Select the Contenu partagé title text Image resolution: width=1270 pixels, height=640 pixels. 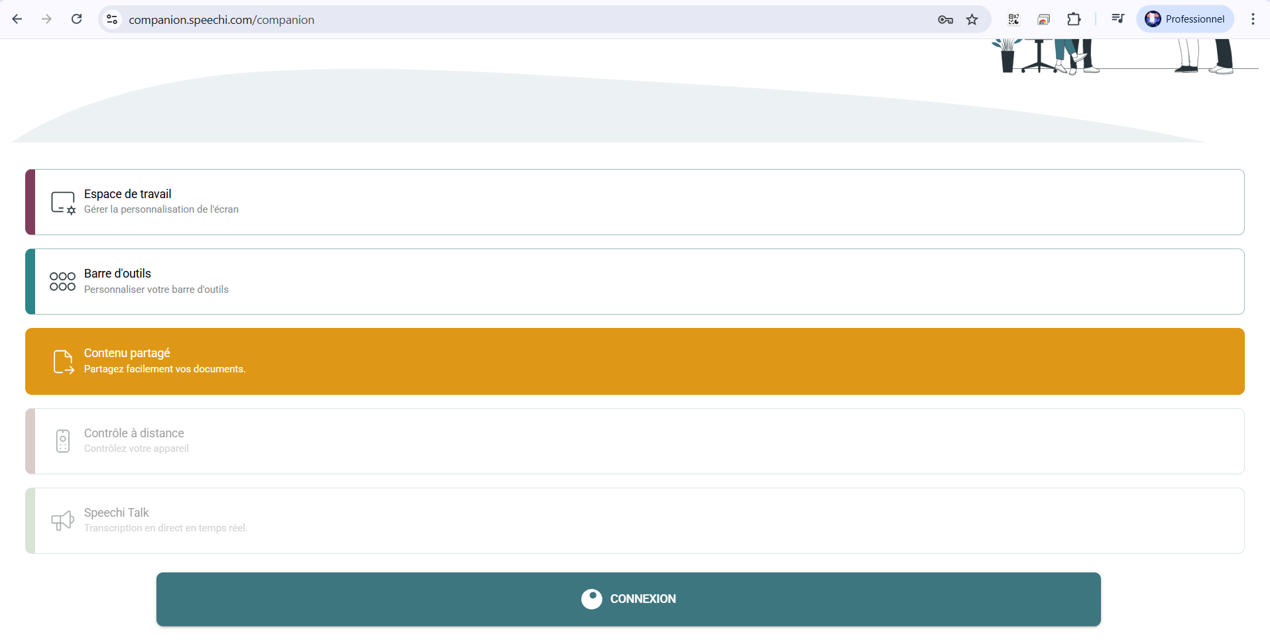pyautogui.click(x=127, y=353)
